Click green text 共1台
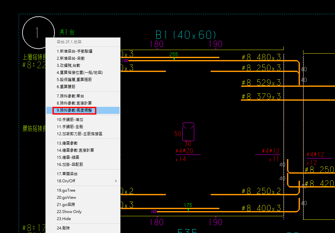This screenshot has width=335, height=233. [x=67, y=32]
